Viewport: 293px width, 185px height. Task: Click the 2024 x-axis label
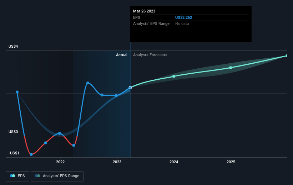(174, 162)
